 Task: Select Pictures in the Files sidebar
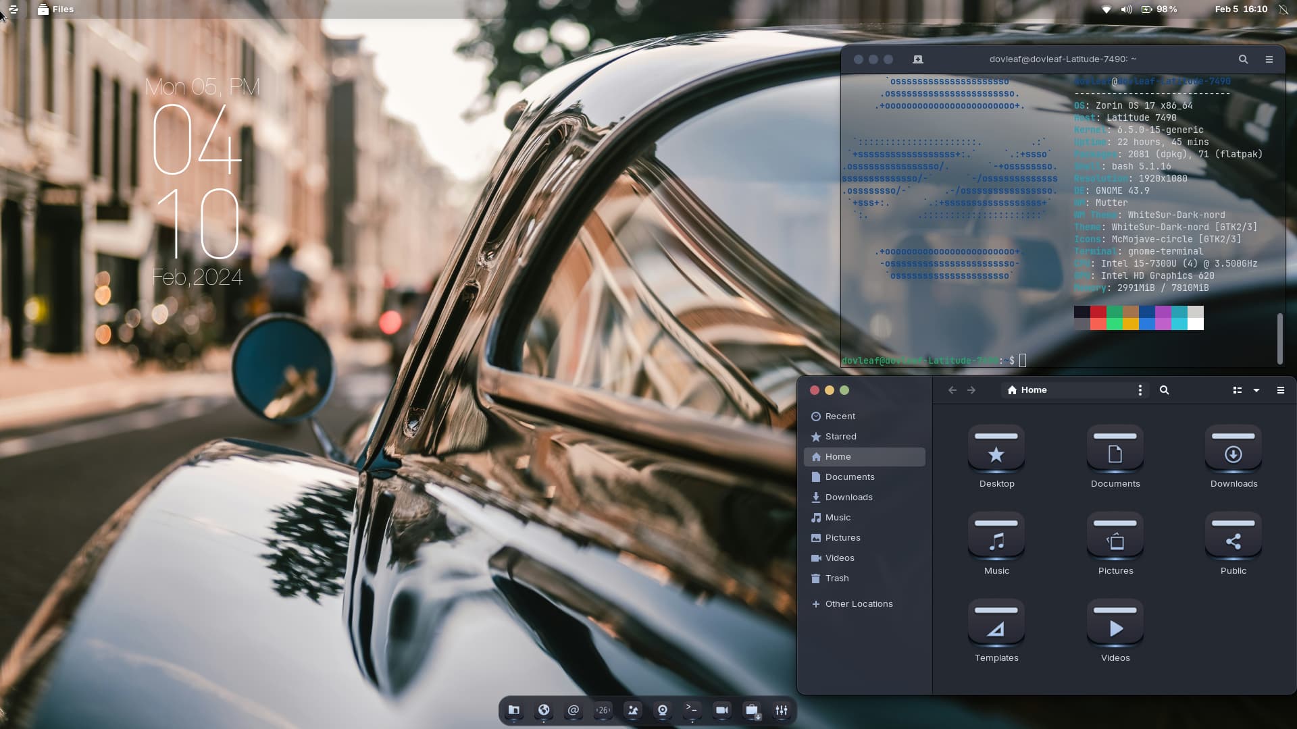click(865, 538)
